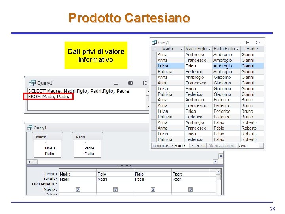285x214 pixels.
Task: Select Figlio field in Padri table box
Action: (x=89, y=153)
